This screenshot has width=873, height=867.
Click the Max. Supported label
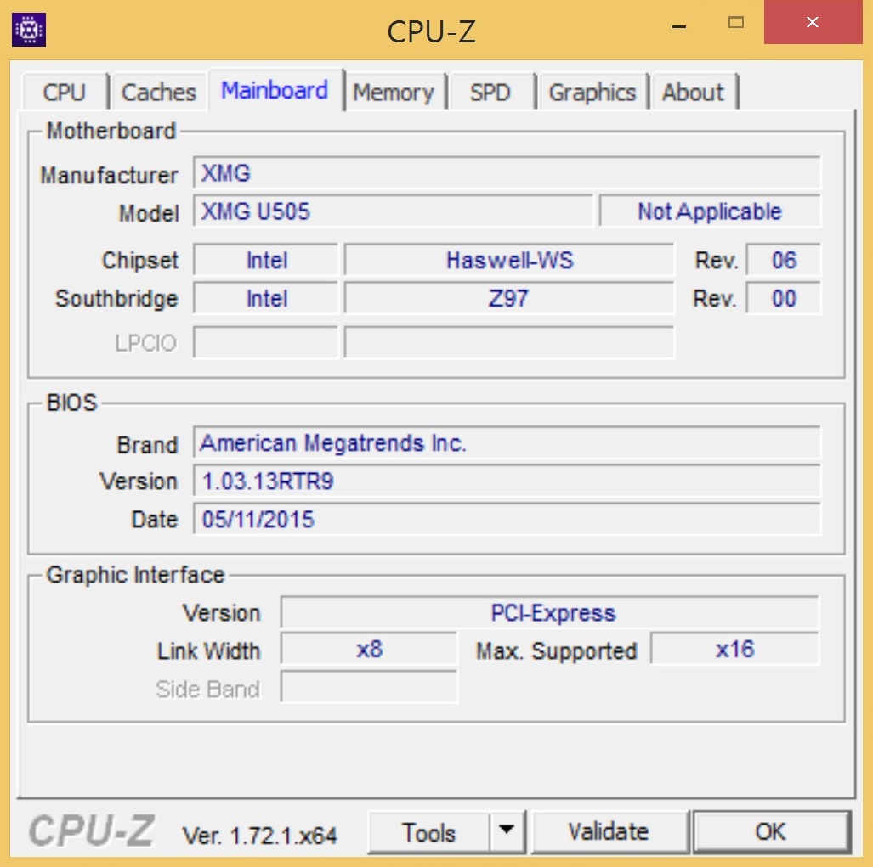pyautogui.click(x=556, y=650)
